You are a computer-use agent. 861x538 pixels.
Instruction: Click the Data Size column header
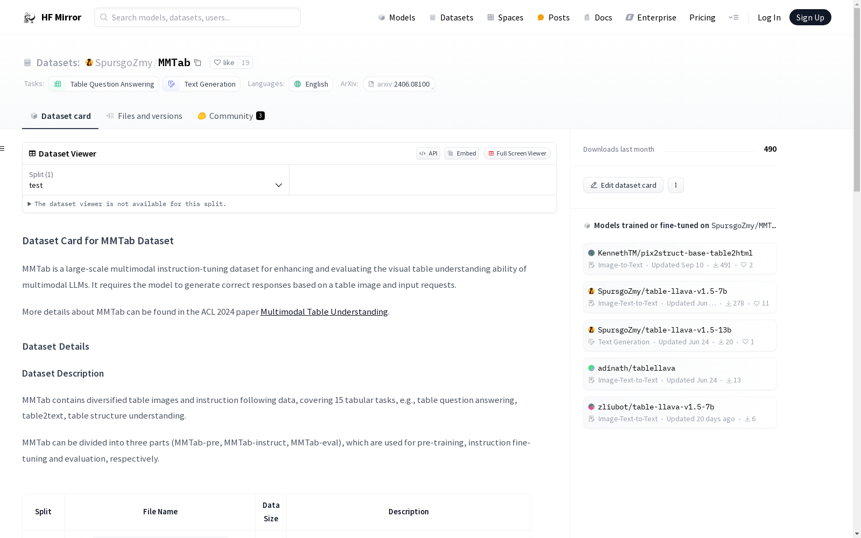(271, 512)
